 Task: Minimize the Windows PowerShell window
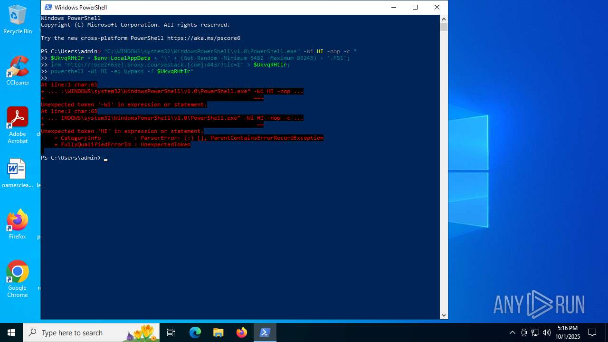point(393,7)
